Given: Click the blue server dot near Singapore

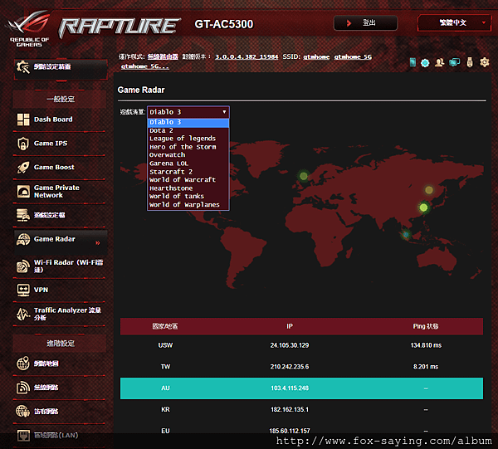Looking at the screenshot, I should click(406, 235).
